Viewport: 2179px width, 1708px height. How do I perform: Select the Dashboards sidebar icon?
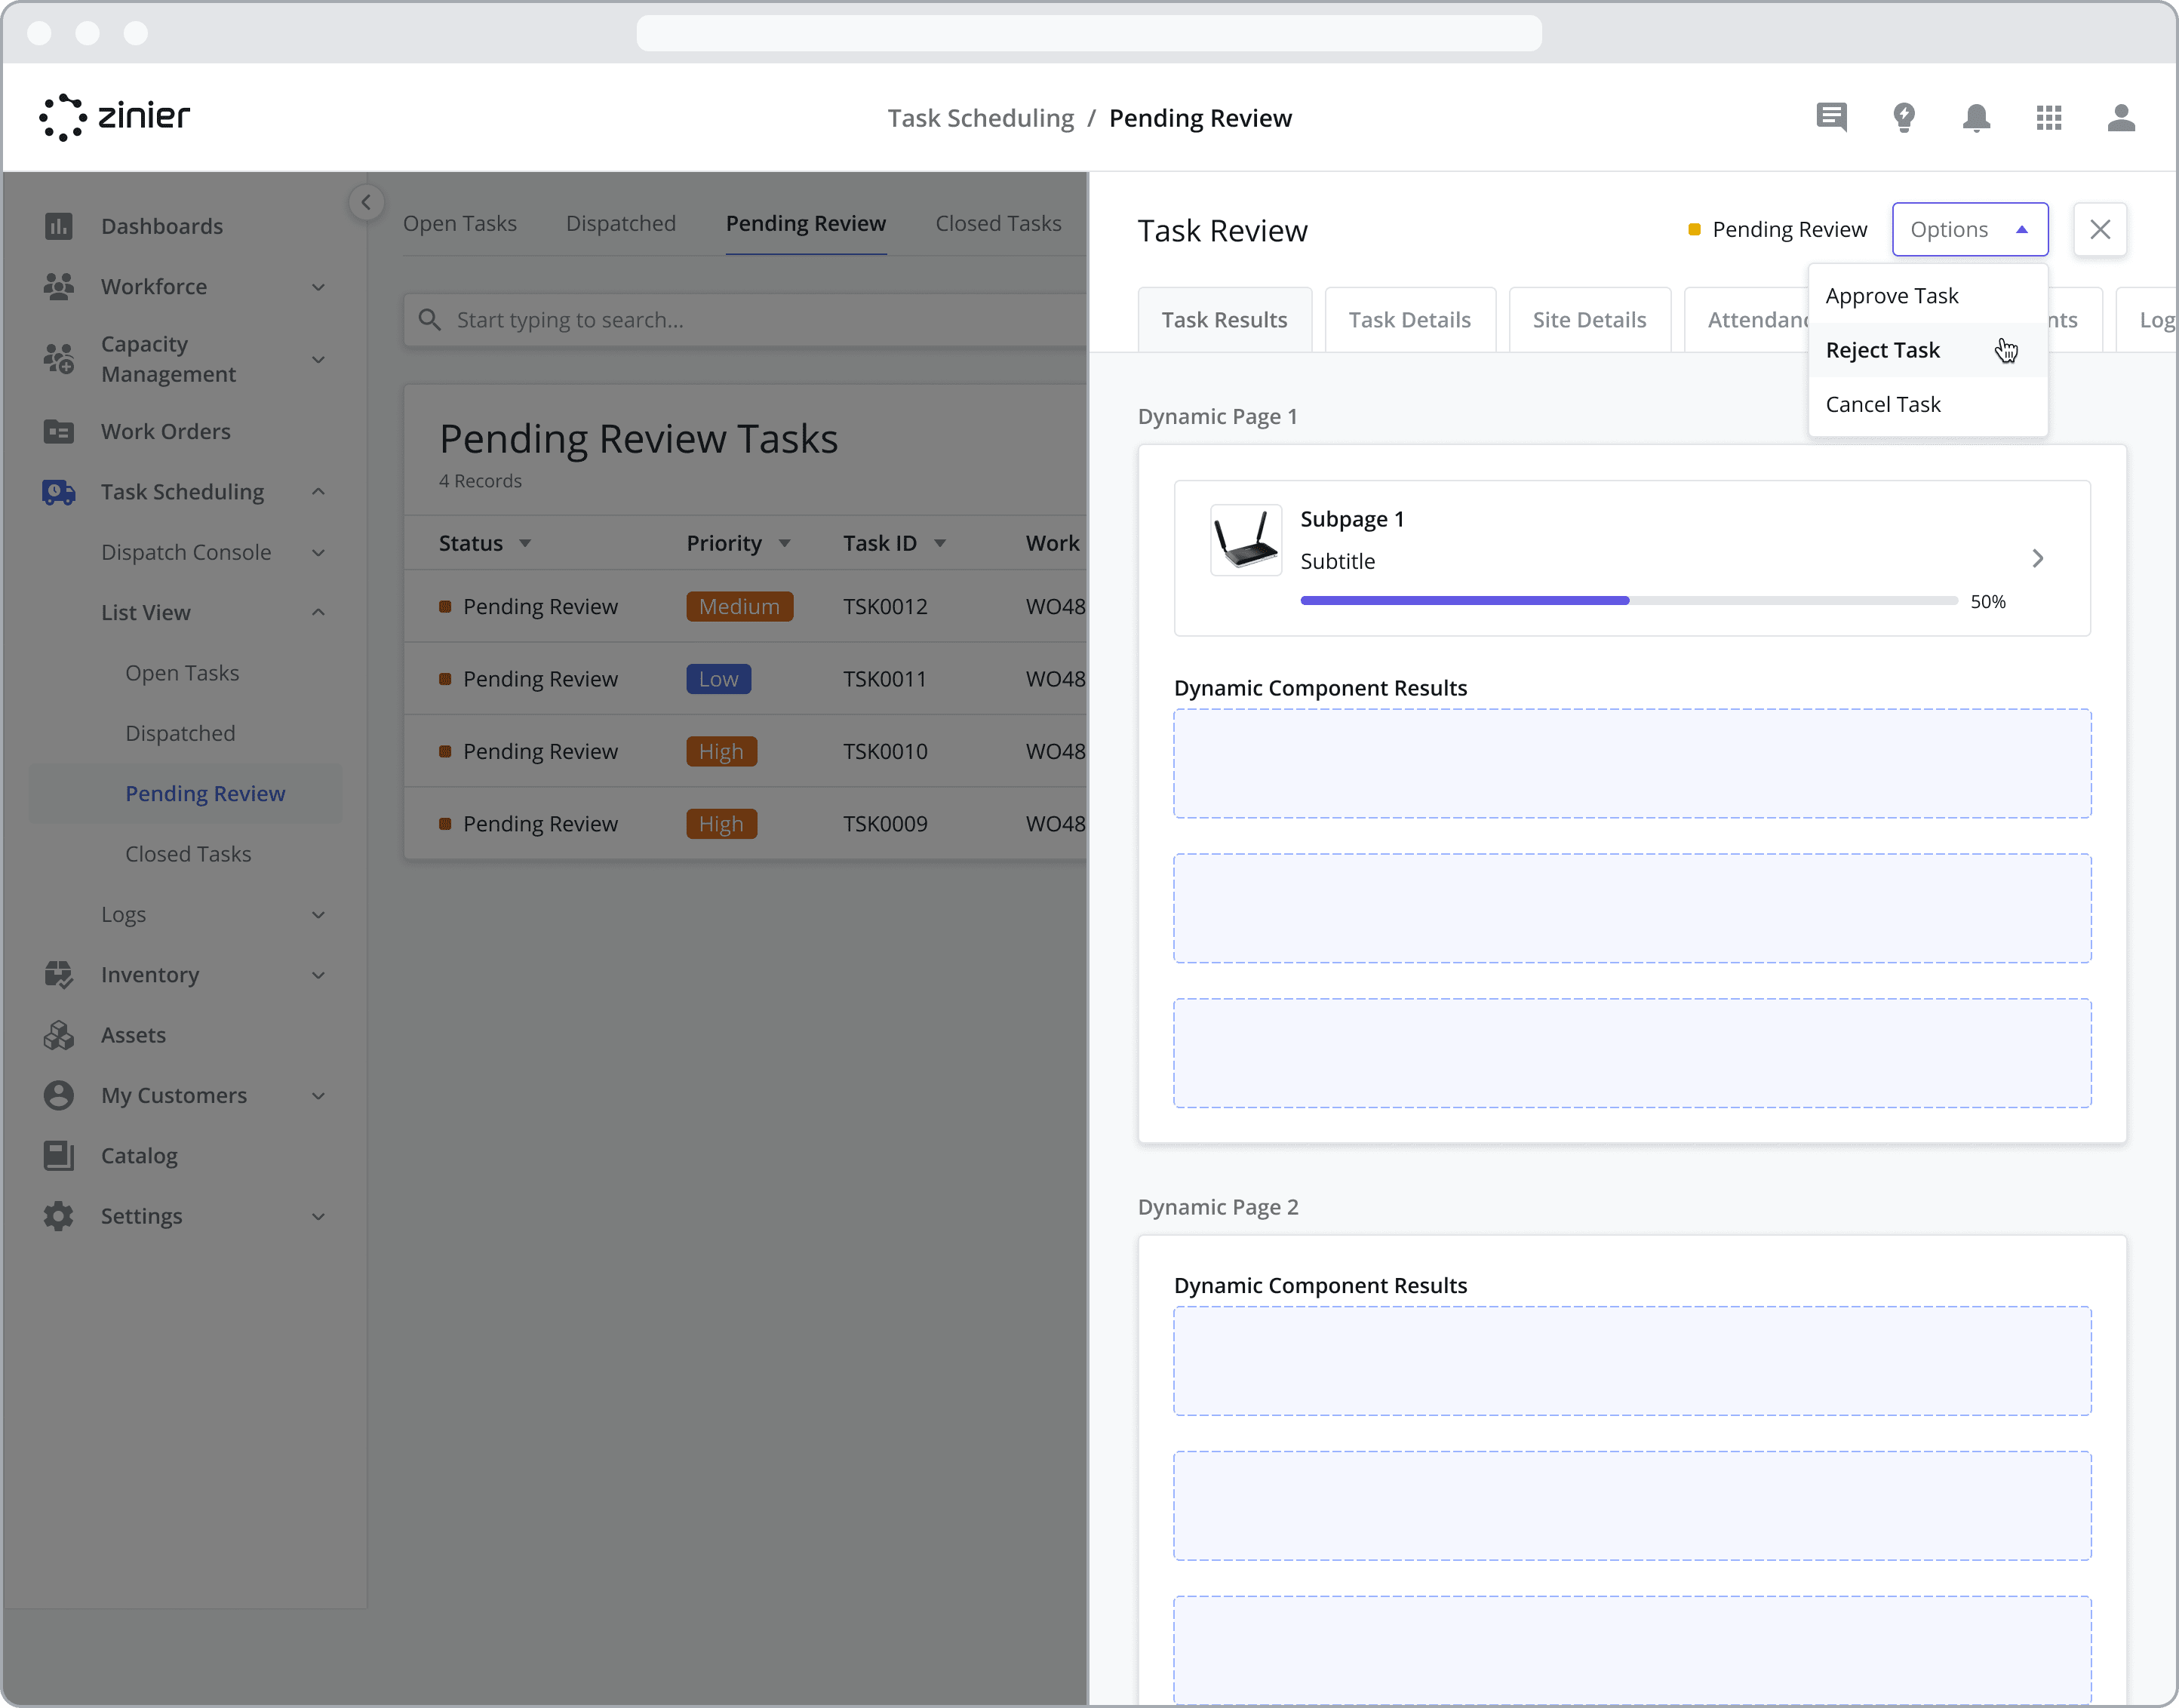tap(59, 226)
